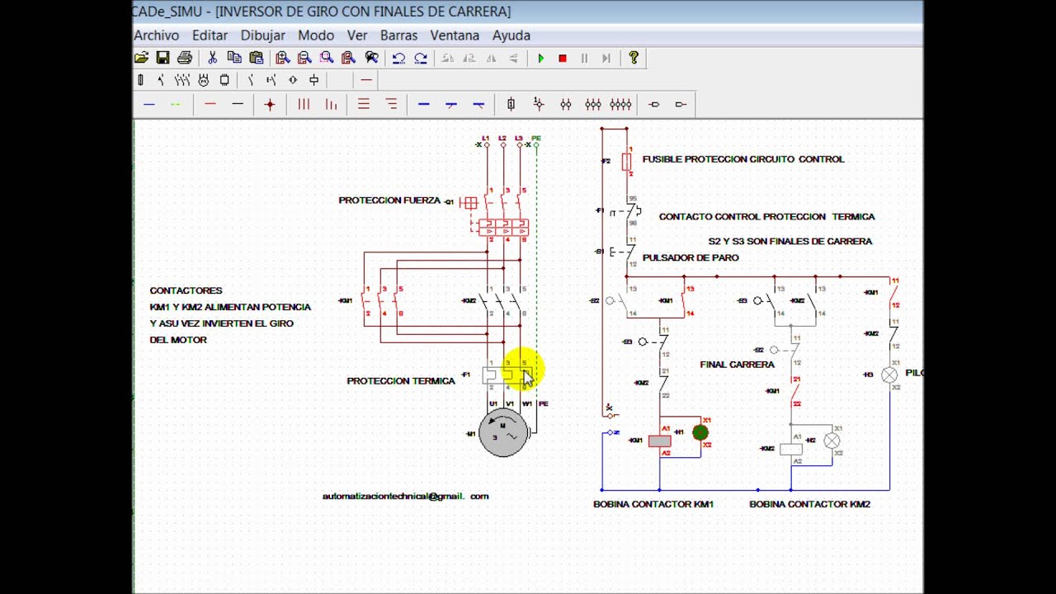The height and width of the screenshot is (594, 1056).
Task: Step the simulation forward
Action: coord(606,58)
